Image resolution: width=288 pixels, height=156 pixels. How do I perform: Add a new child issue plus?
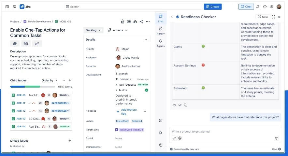pyautogui.click(x=70, y=80)
